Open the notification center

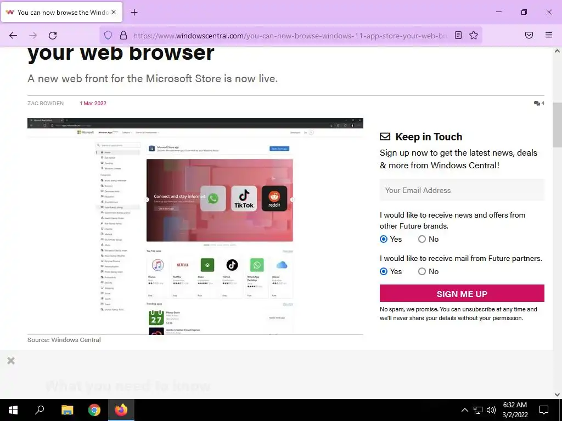pos(544,410)
